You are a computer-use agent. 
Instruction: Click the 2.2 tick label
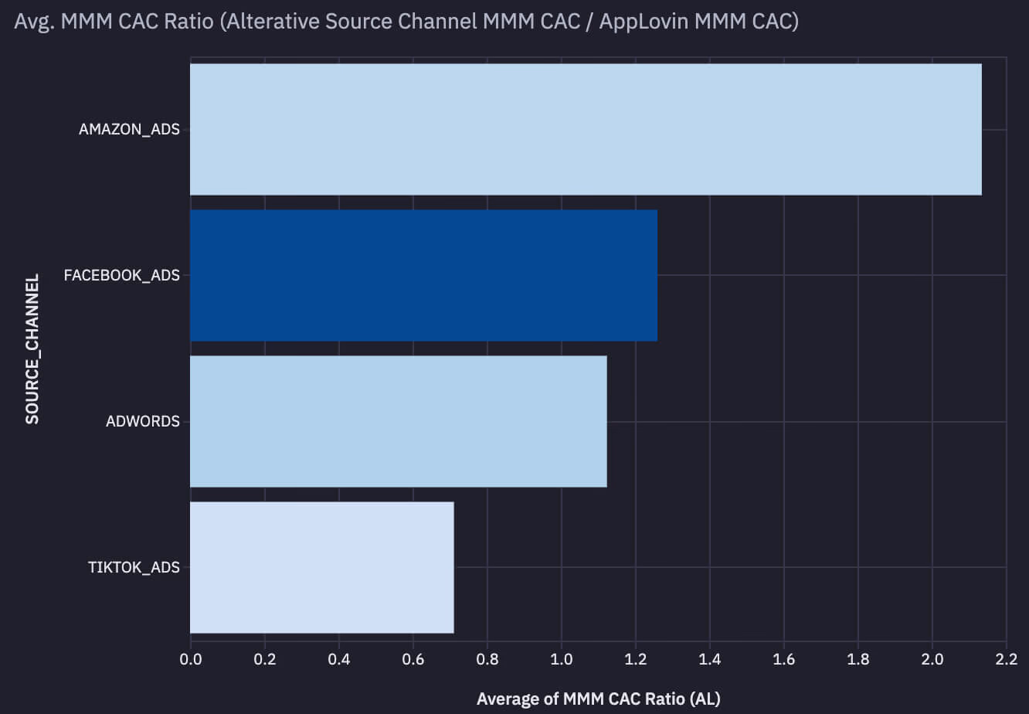(1007, 658)
